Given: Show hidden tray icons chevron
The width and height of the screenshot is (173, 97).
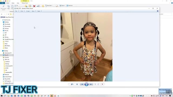Looking at the screenshot, I should click(130, 96).
